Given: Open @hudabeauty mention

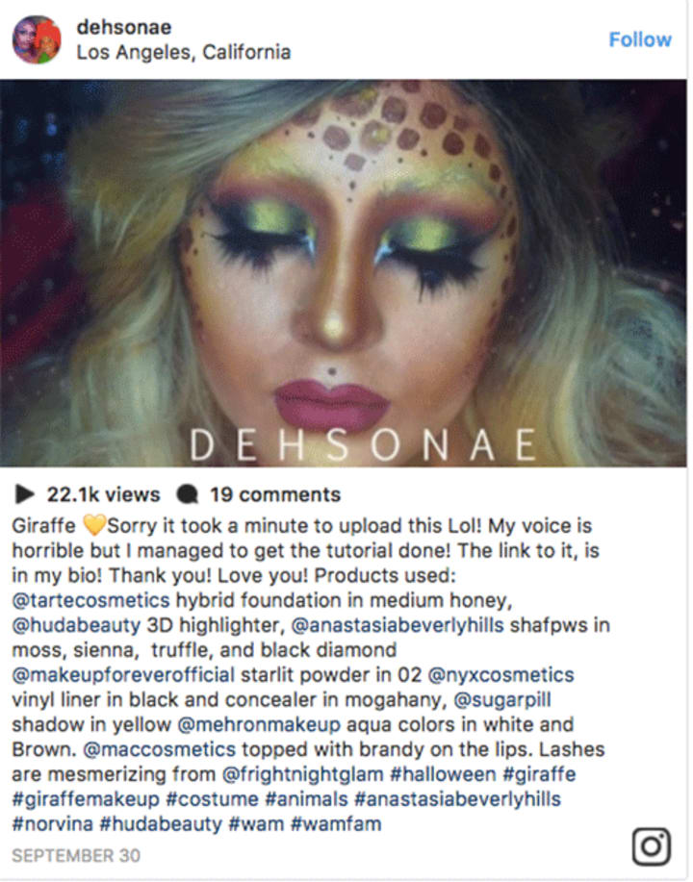Looking at the screenshot, I should [76, 625].
